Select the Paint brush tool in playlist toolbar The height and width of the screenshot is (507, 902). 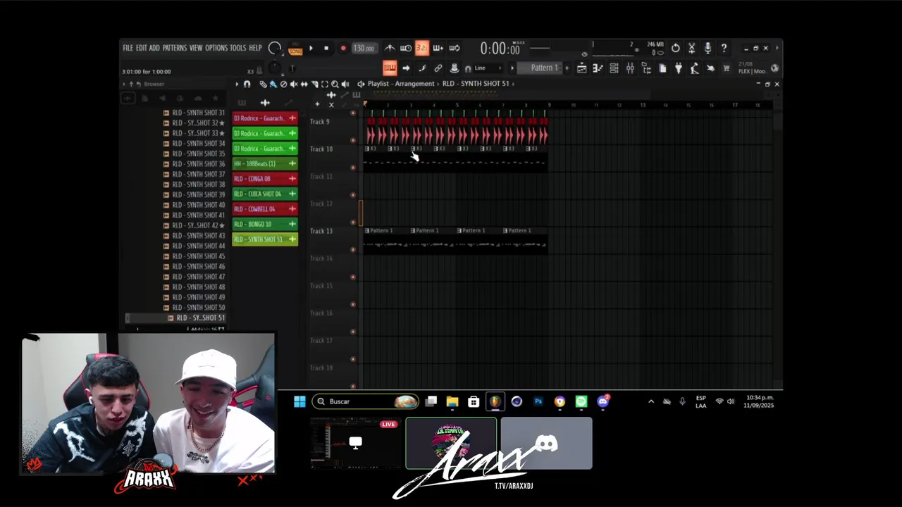(x=273, y=84)
